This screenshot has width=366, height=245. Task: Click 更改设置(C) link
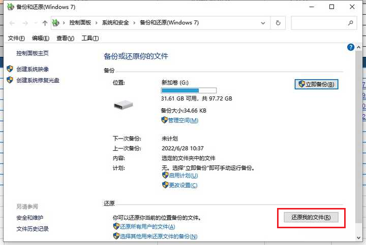183,185
